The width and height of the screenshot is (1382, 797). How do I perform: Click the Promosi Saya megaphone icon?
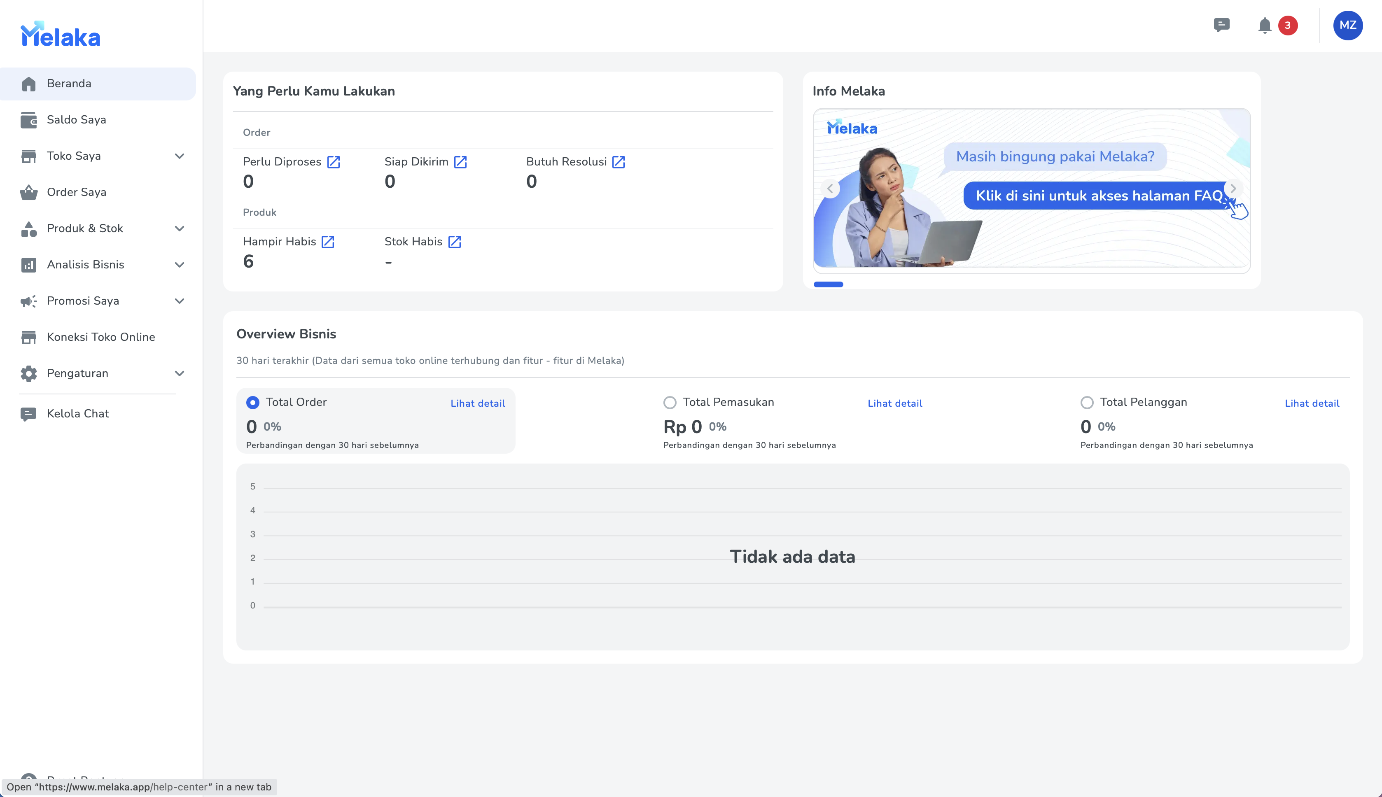pyautogui.click(x=28, y=301)
